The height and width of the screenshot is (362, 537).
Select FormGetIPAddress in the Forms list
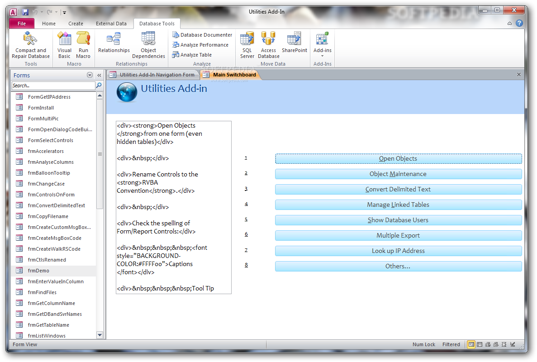(53, 97)
